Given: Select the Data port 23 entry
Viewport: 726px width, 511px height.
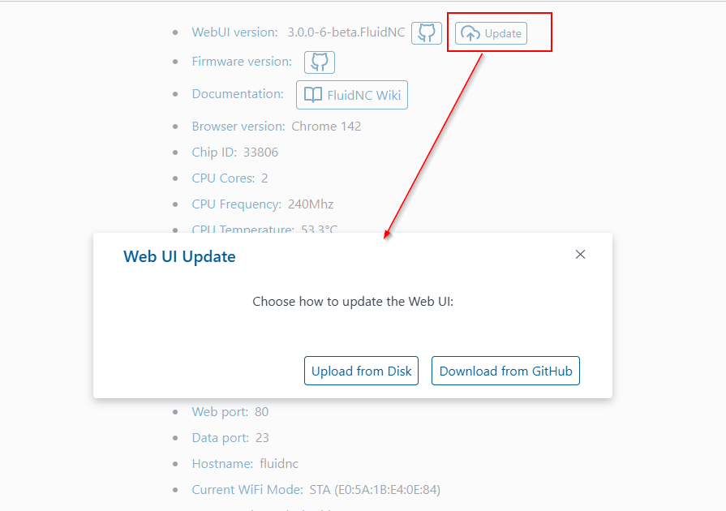Looking at the screenshot, I should point(230,437).
